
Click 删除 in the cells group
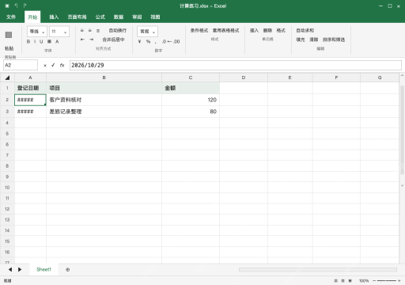[267, 31]
